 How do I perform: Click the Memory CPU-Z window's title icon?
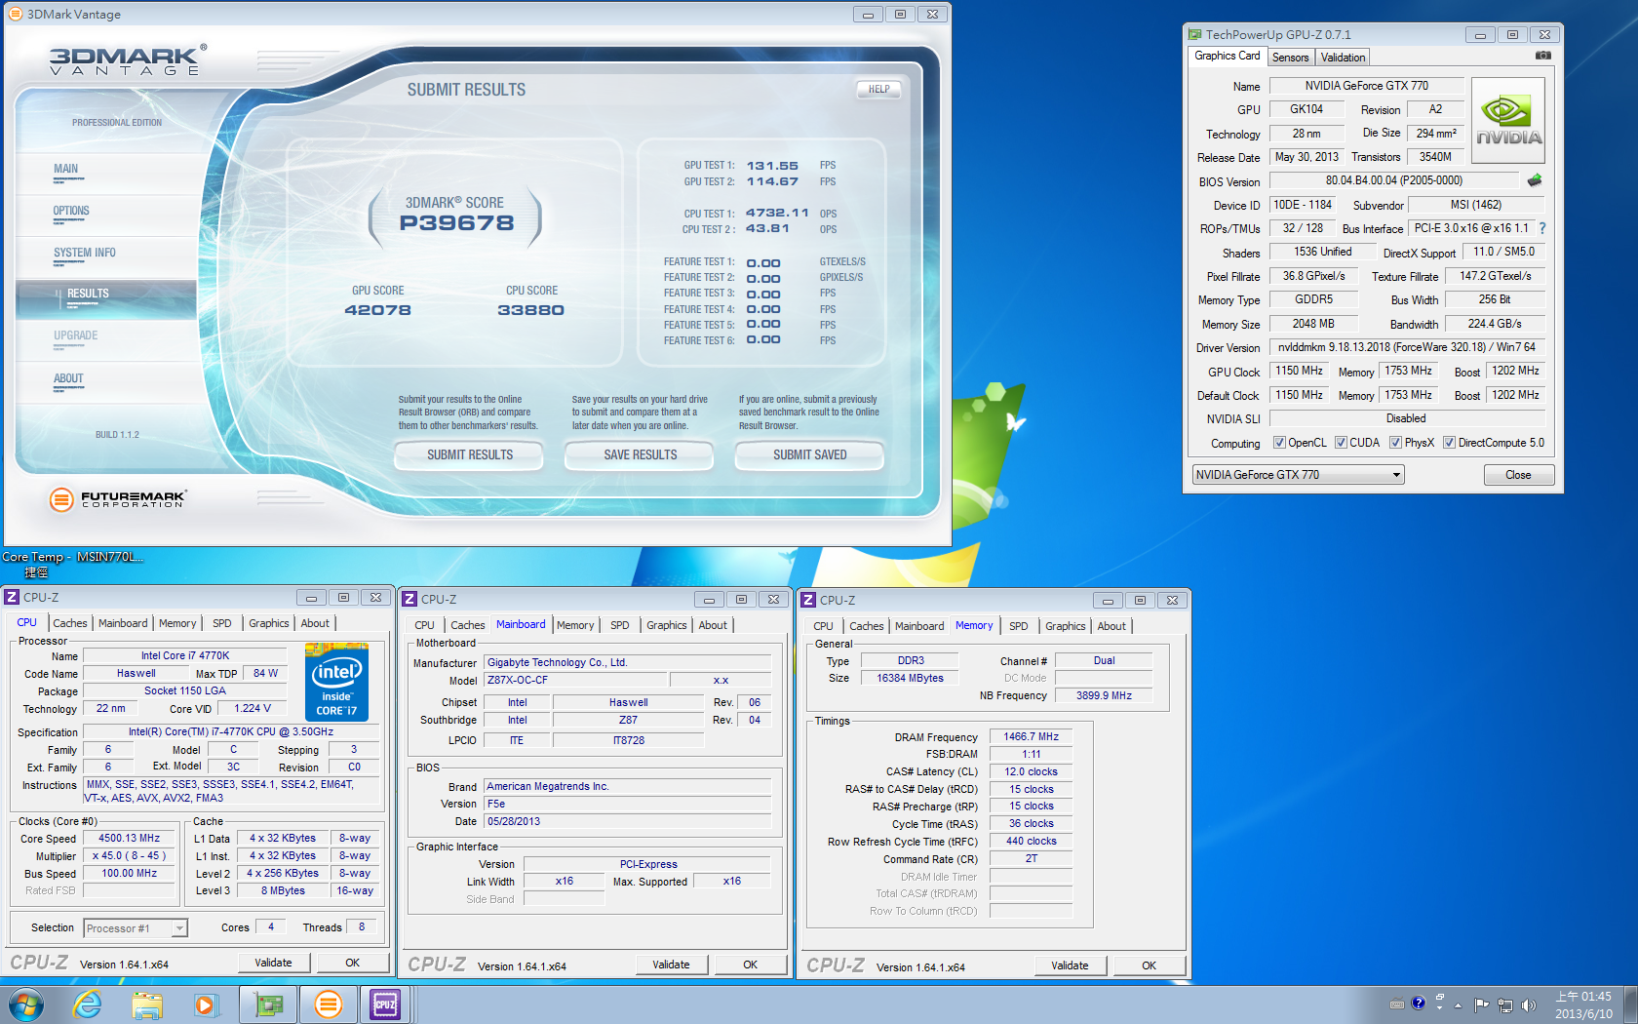808,600
